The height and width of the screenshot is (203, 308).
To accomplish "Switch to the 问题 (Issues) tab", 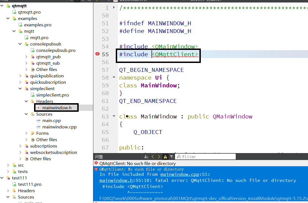I will pos(99,156).
